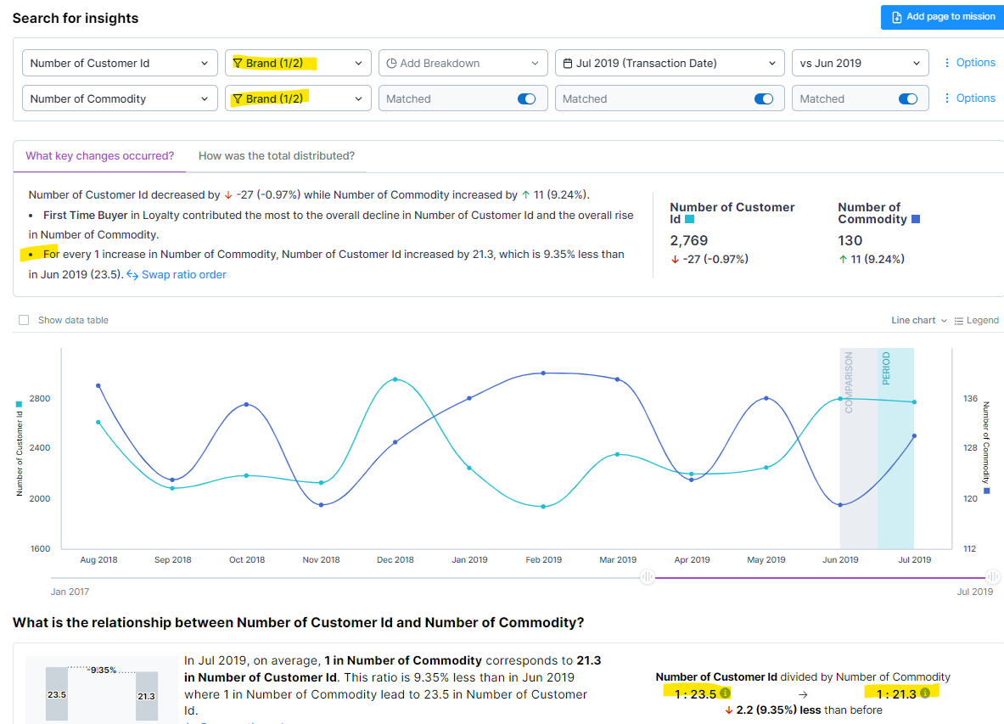The height and width of the screenshot is (724, 1004).
Task: Open the Number of Customer Id dropdown
Action: [x=119, y=63]
